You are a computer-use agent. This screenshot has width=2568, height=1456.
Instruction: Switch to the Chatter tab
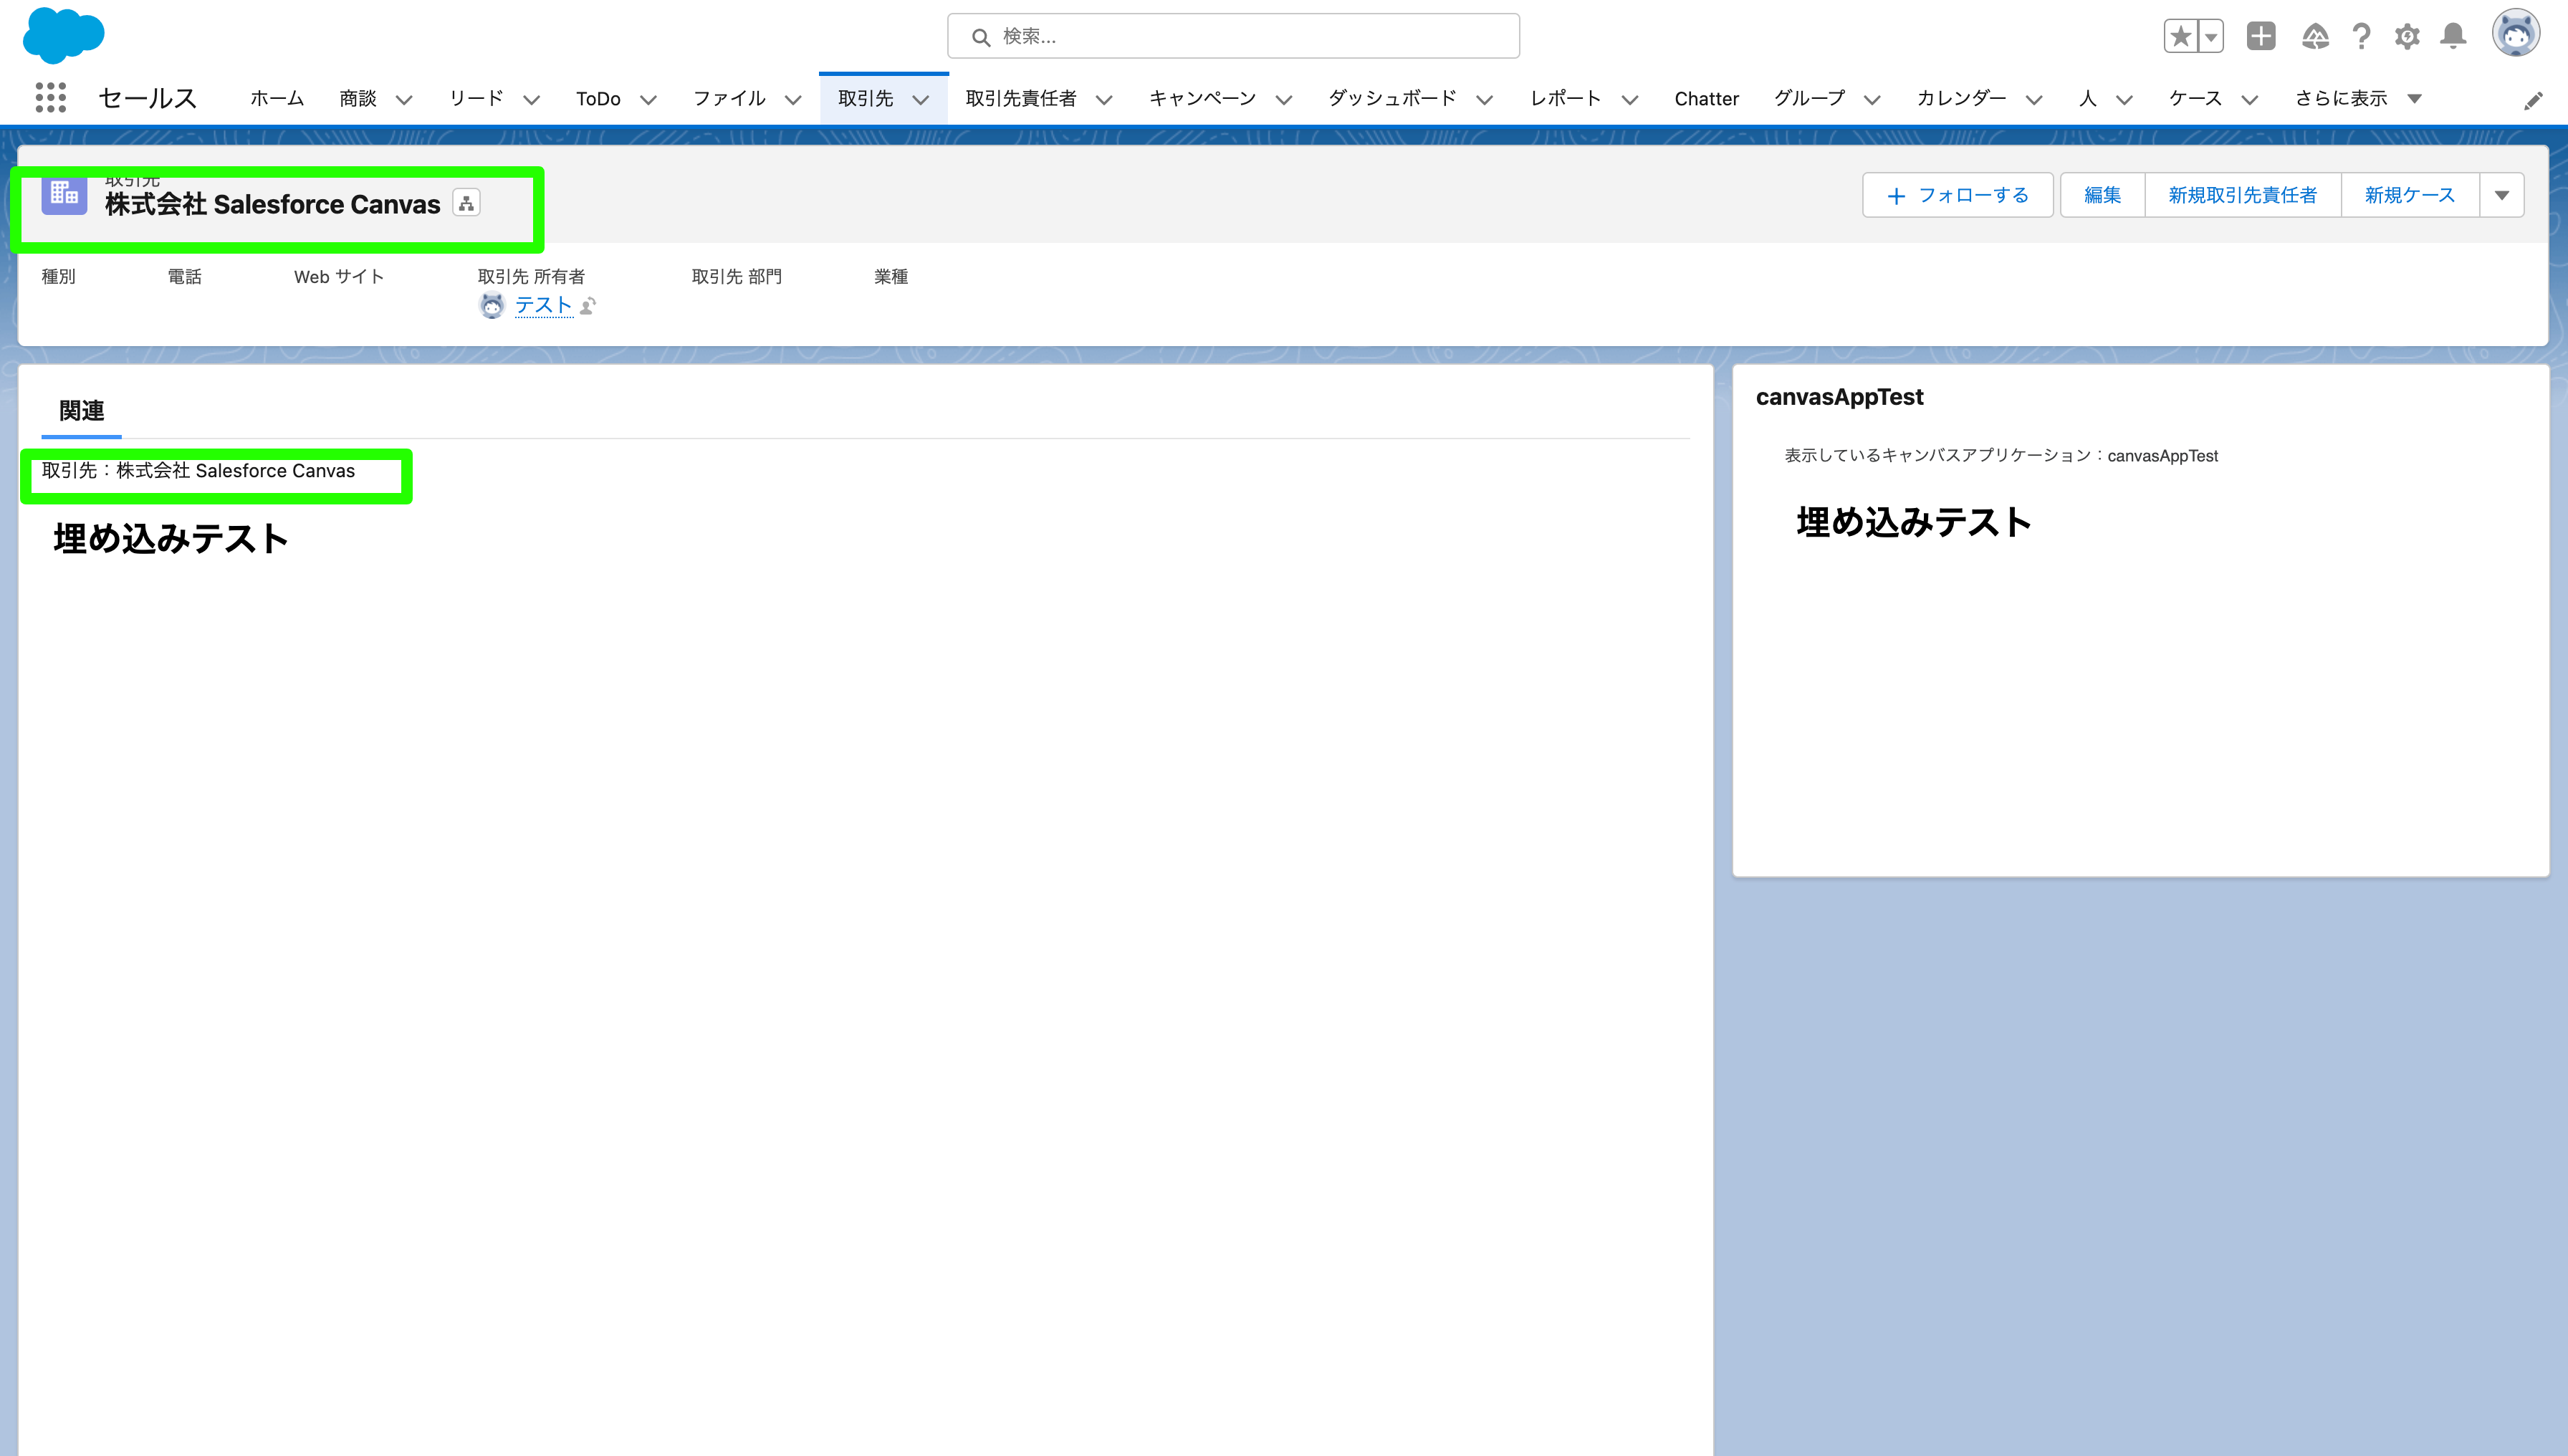(x=1707, y=98)
